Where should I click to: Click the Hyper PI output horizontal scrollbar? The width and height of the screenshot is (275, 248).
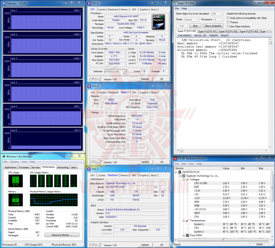[222, 151]
